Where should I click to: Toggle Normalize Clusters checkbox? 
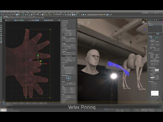pos(62,21)
